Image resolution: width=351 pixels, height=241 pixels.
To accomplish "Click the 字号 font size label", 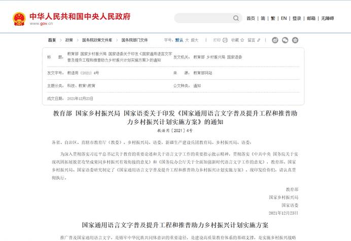I will click(x=168, y=40).
